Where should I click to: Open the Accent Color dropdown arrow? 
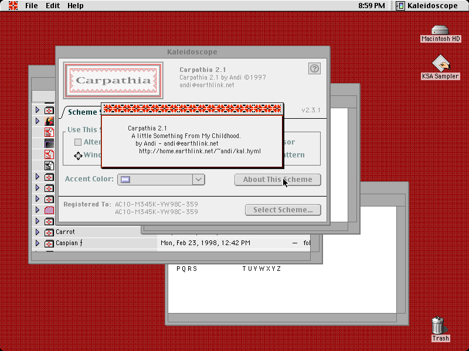[198, 180]
